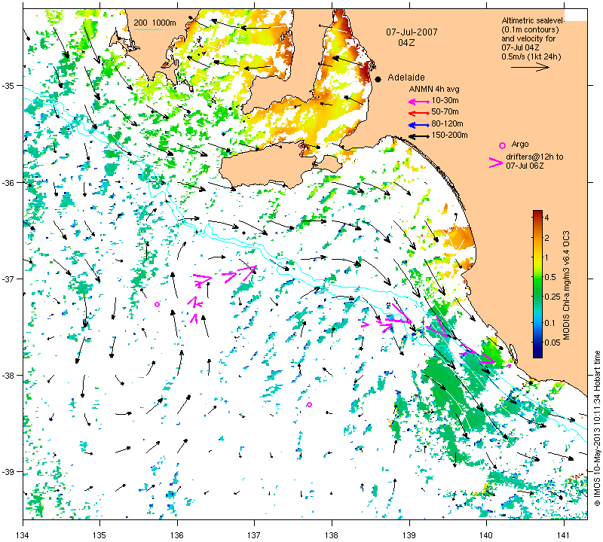Click the 'ANMN 4h avg' legend heading
The image size is (603, 542).
[434, 89]
